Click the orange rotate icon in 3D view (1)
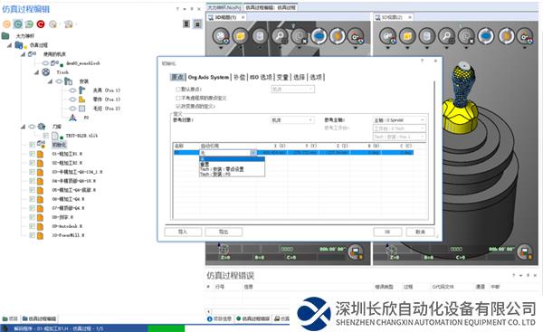Viewport: 543px width, 332px height. 337,35
